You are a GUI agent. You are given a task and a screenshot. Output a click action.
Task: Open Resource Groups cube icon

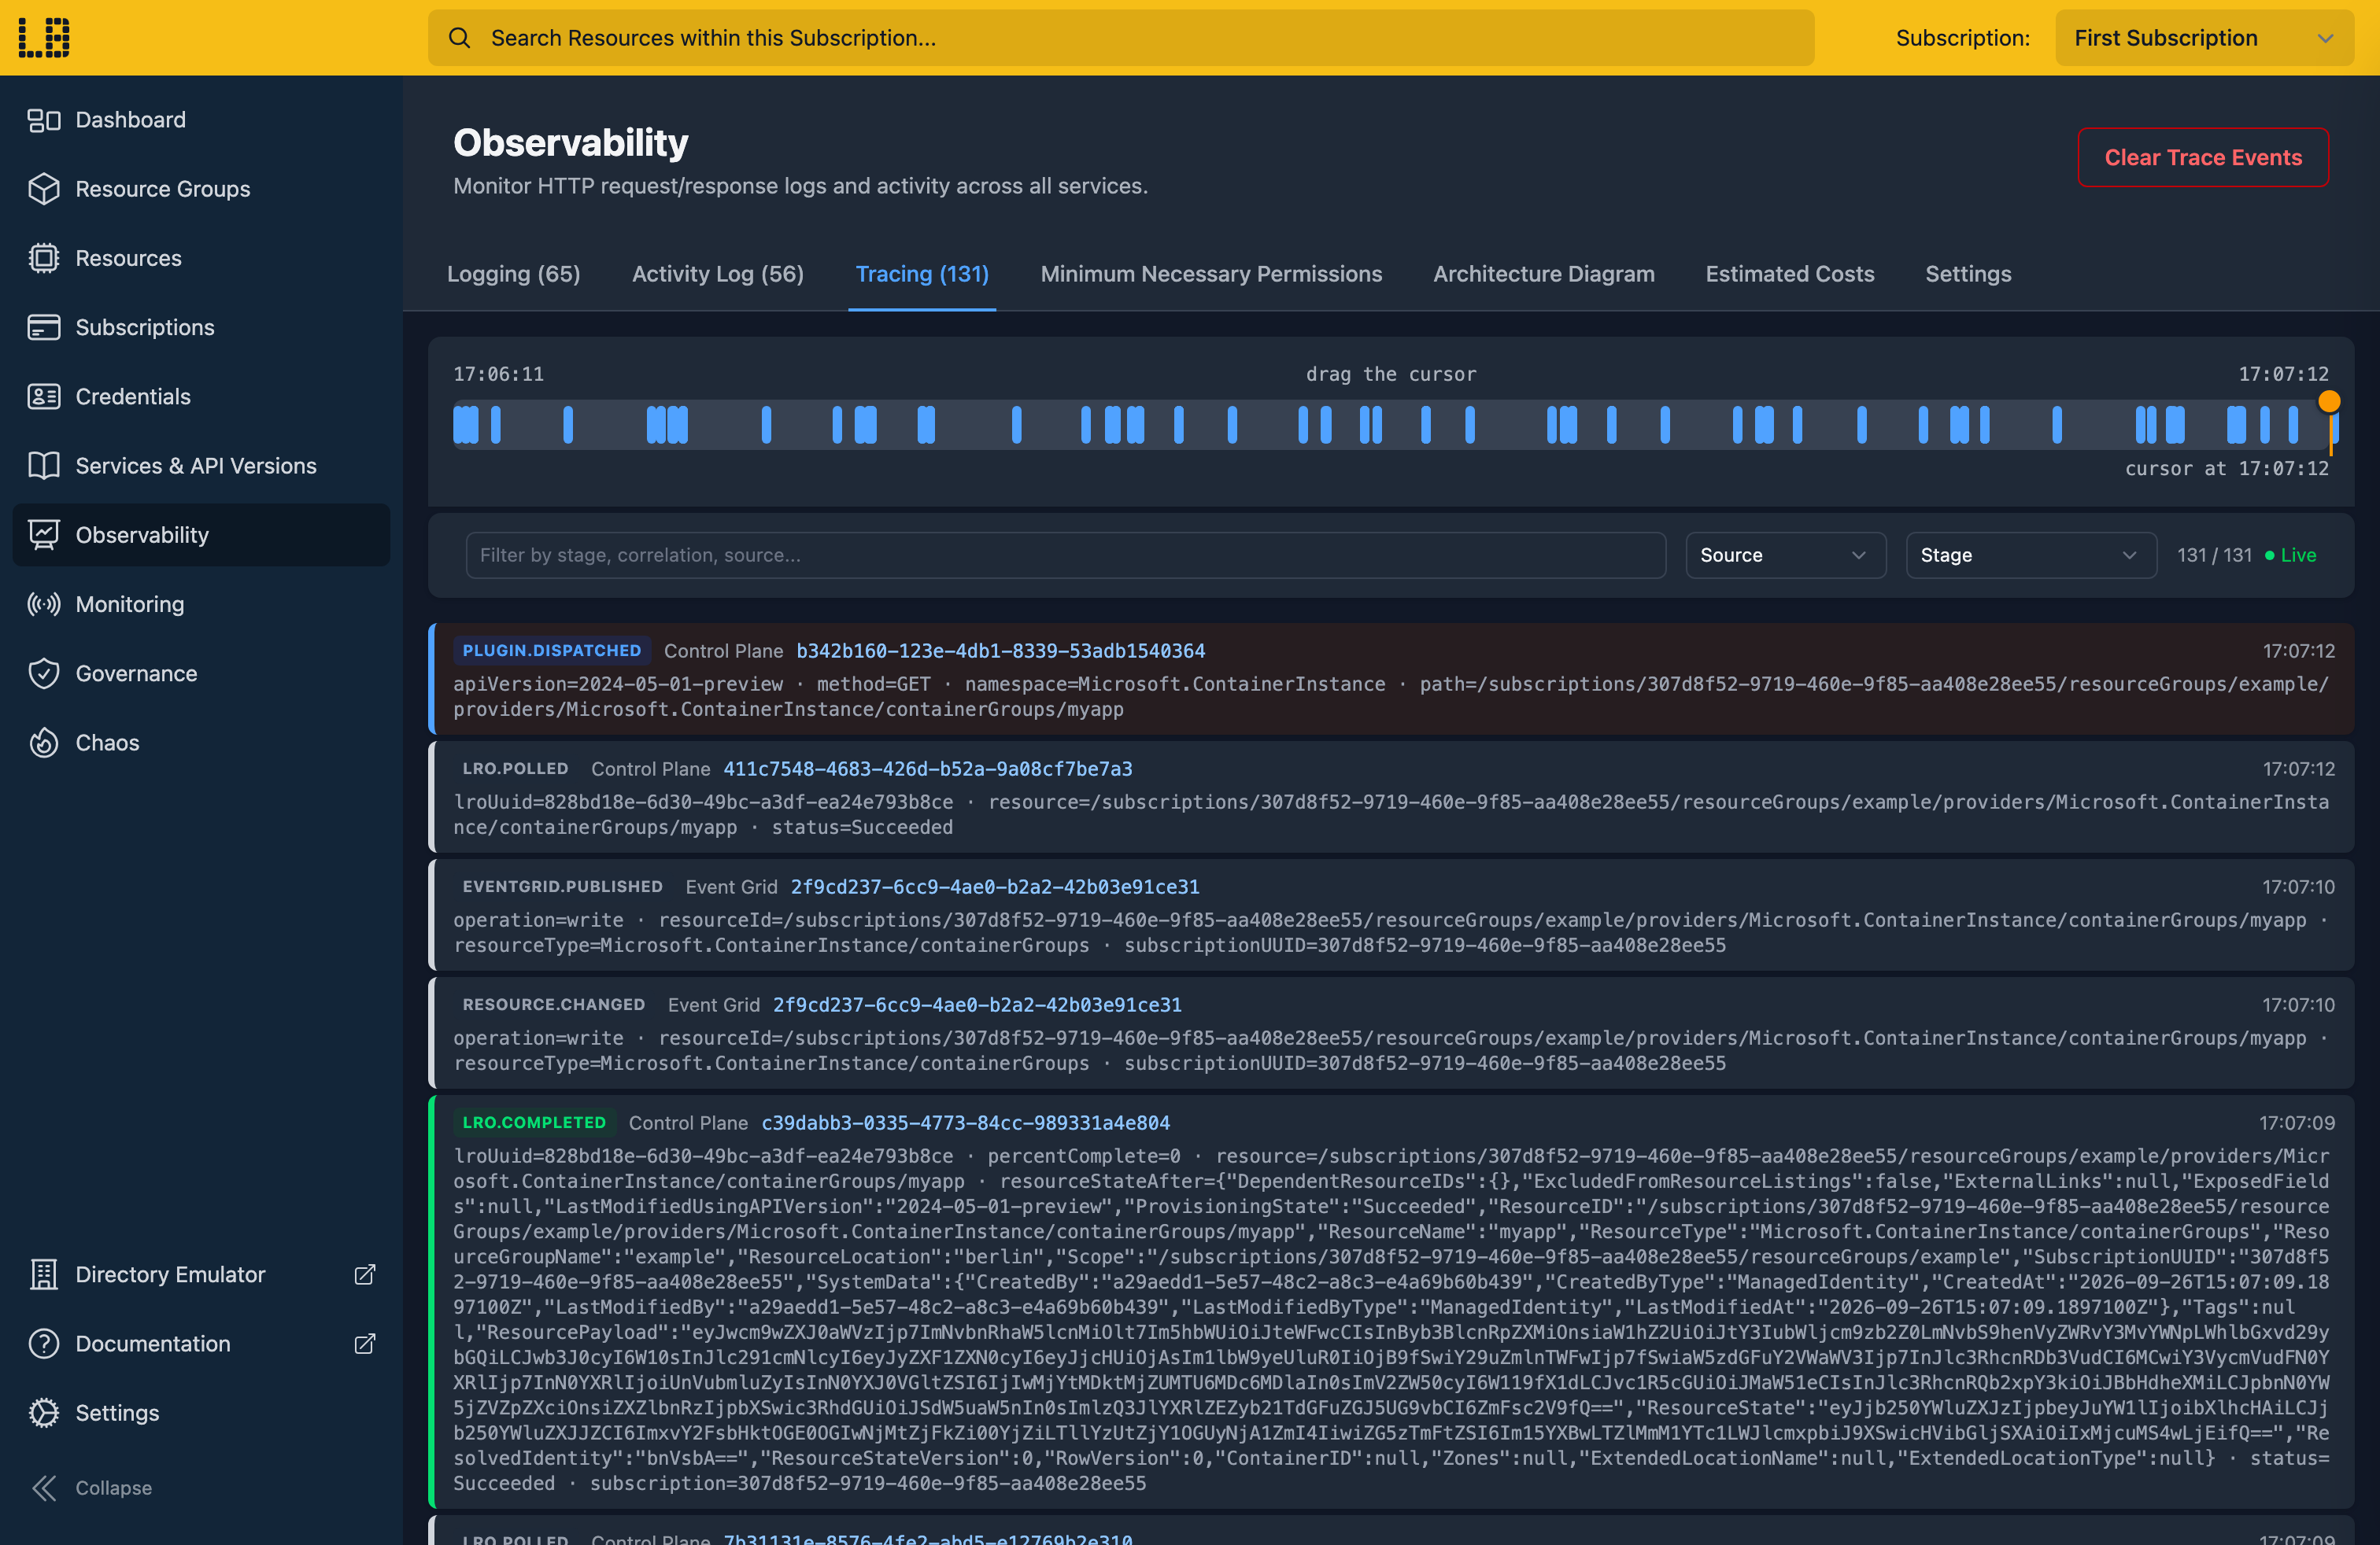click(44, 189)
